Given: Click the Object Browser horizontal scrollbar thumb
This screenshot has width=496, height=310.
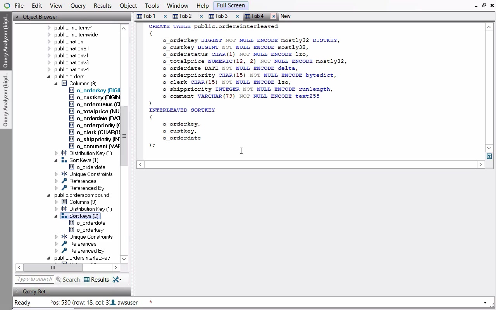Looking at the screenshot, I should [53, 267].
